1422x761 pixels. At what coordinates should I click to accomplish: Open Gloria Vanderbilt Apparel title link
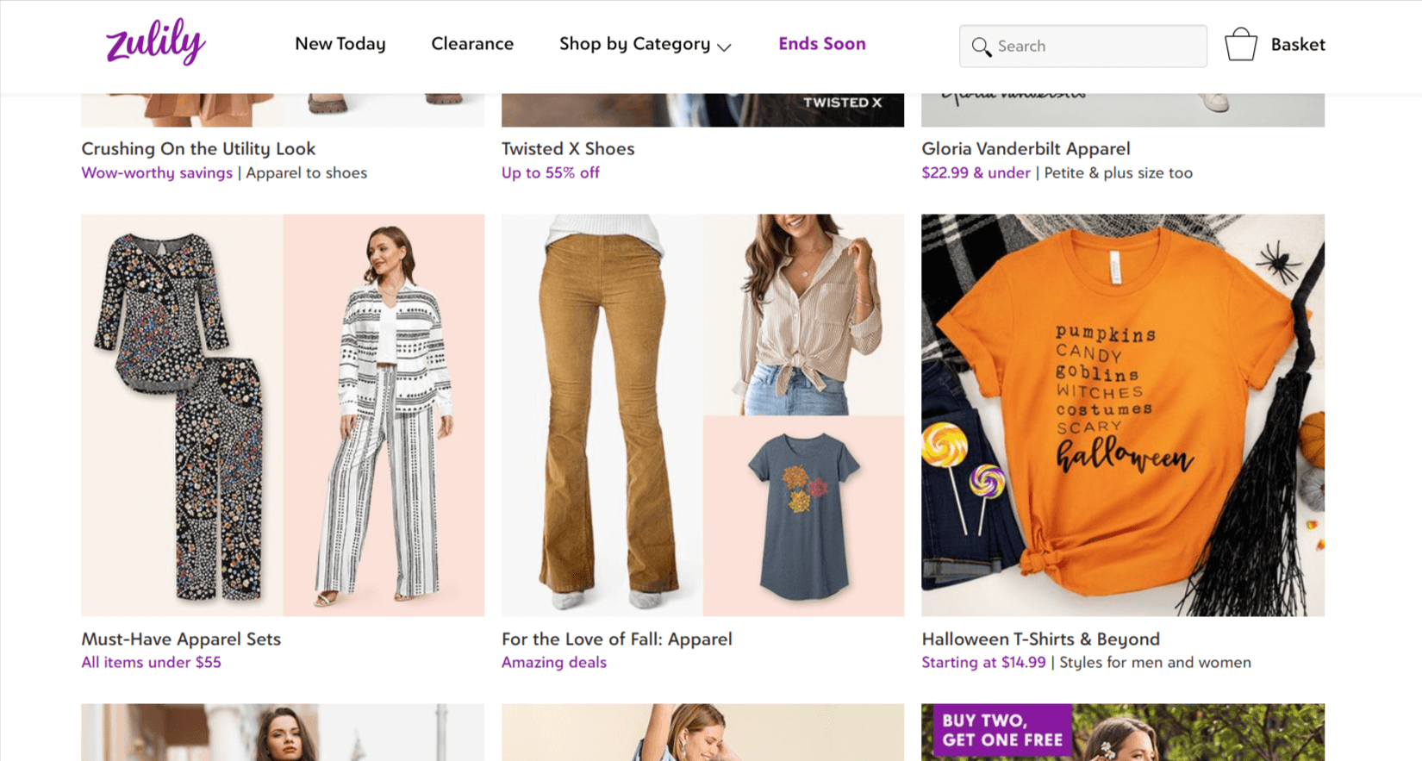(1026, 148)
